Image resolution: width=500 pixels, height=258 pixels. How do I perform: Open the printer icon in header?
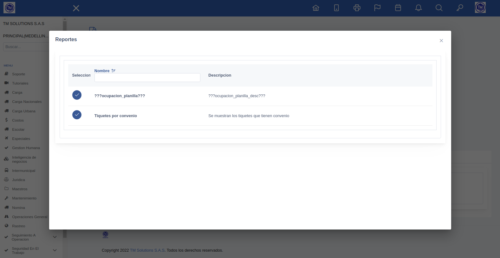pyautogui.click(x=357, y=8)
